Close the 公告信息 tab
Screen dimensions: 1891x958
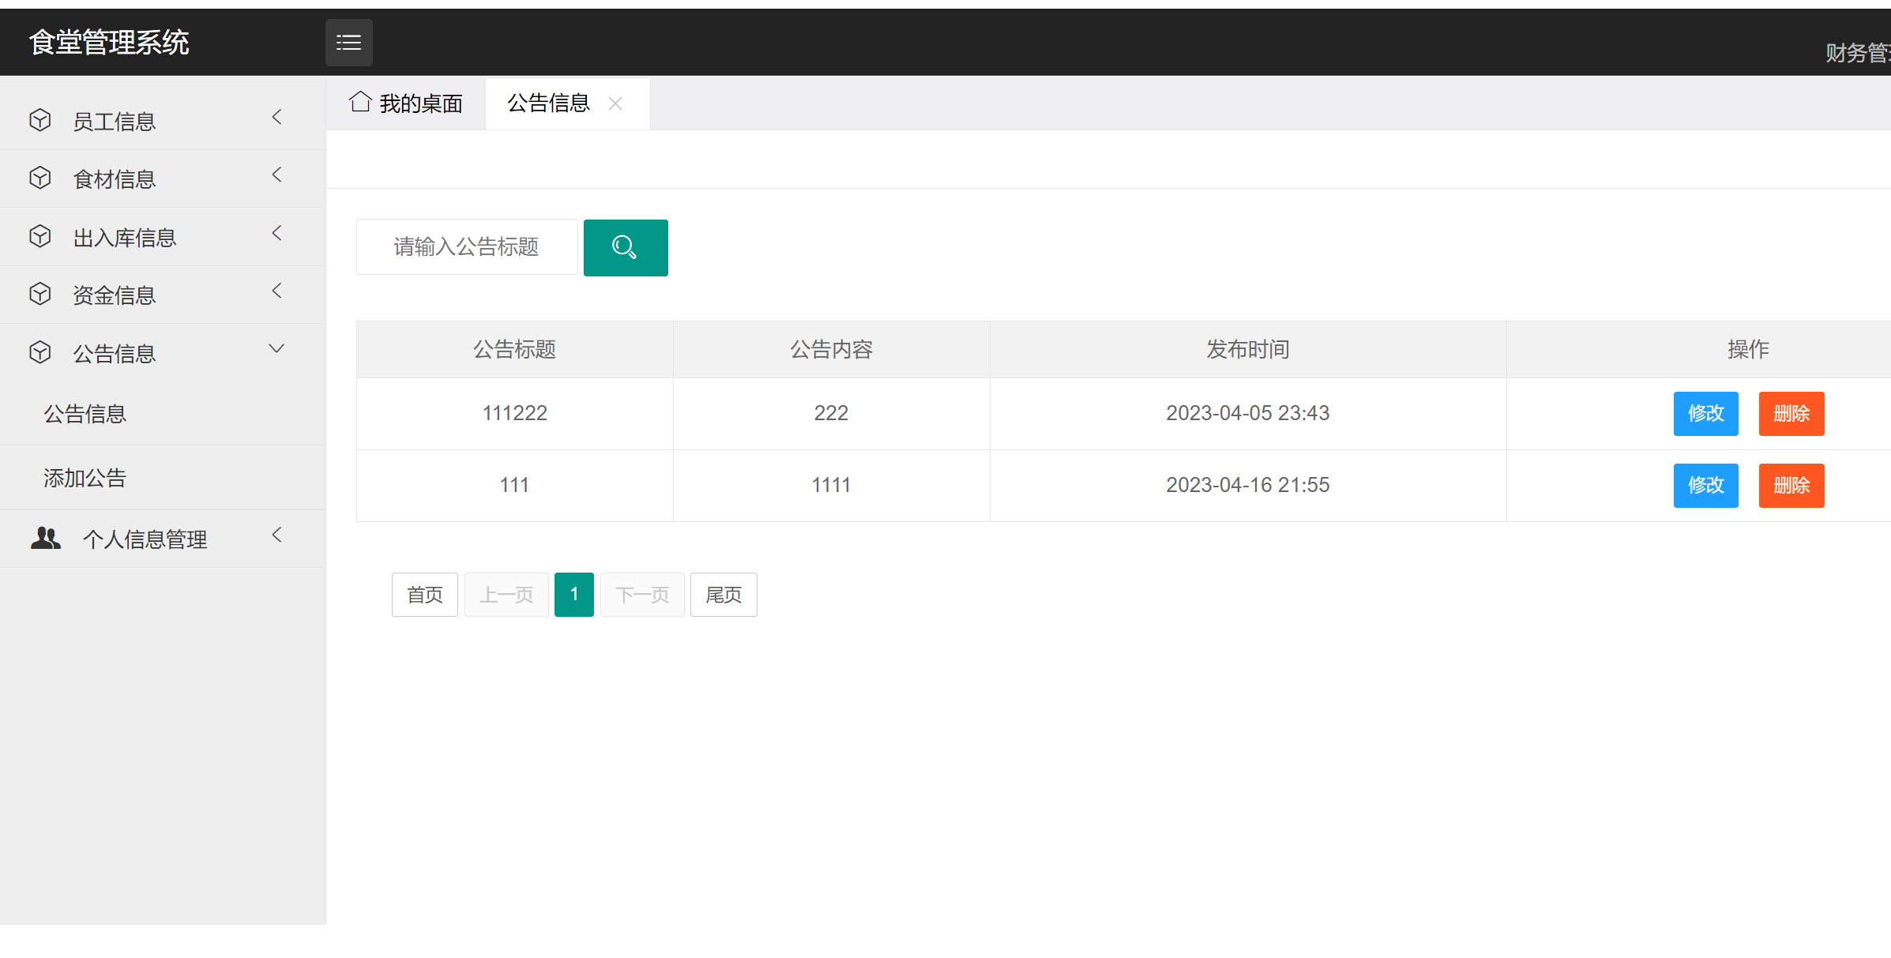(x=615, y=103)
